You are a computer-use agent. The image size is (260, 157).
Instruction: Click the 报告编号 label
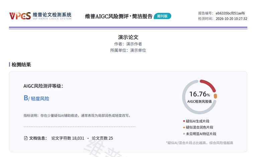point(205,13)
